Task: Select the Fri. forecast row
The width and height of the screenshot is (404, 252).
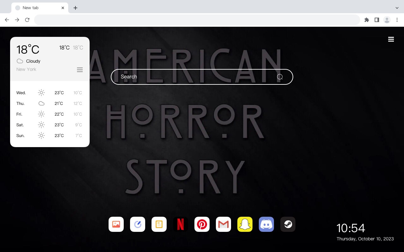Action: pyautogui.click(x=50, y=114)
